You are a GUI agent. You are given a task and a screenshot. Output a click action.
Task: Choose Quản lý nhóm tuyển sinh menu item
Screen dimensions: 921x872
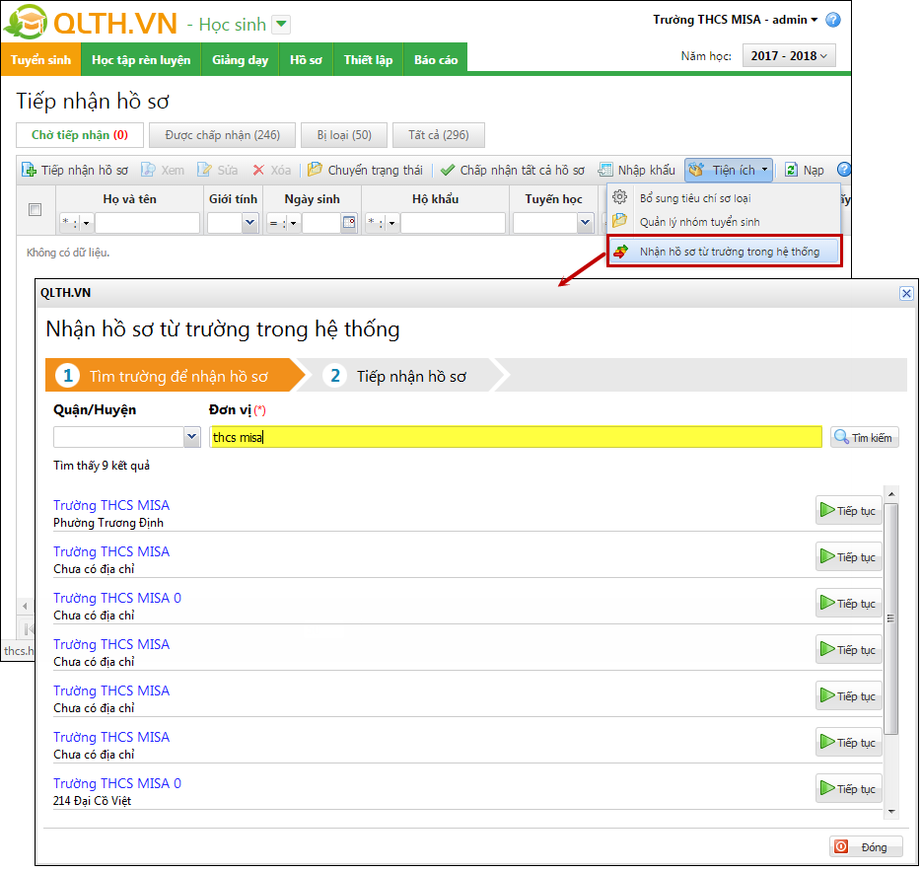click(724, 222)
